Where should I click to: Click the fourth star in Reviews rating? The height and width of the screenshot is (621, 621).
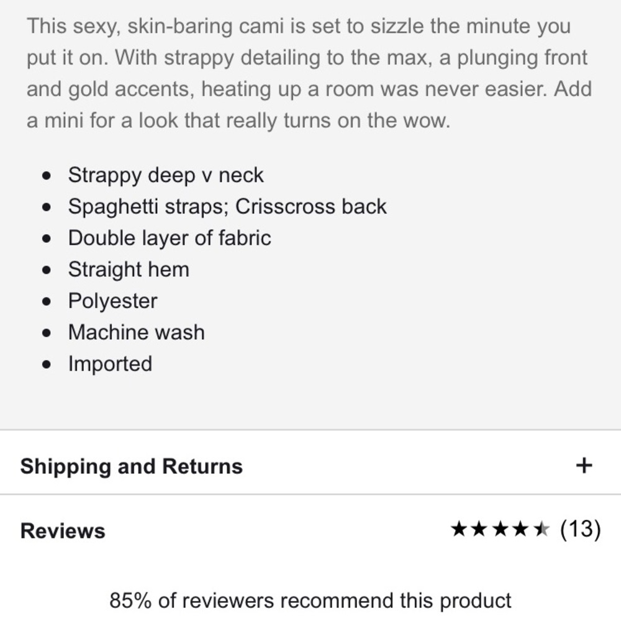click(x=520, y=530)
